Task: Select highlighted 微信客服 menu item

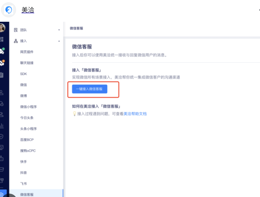Action: pyautogui.click(x=36, y=193)
